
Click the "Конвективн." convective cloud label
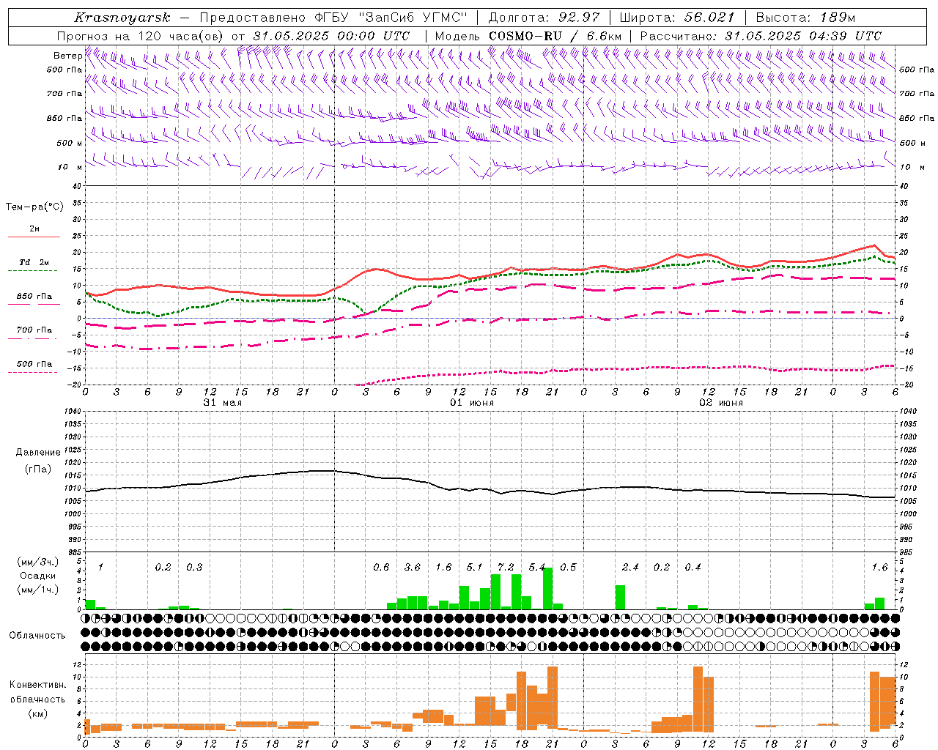pos(37,685)
